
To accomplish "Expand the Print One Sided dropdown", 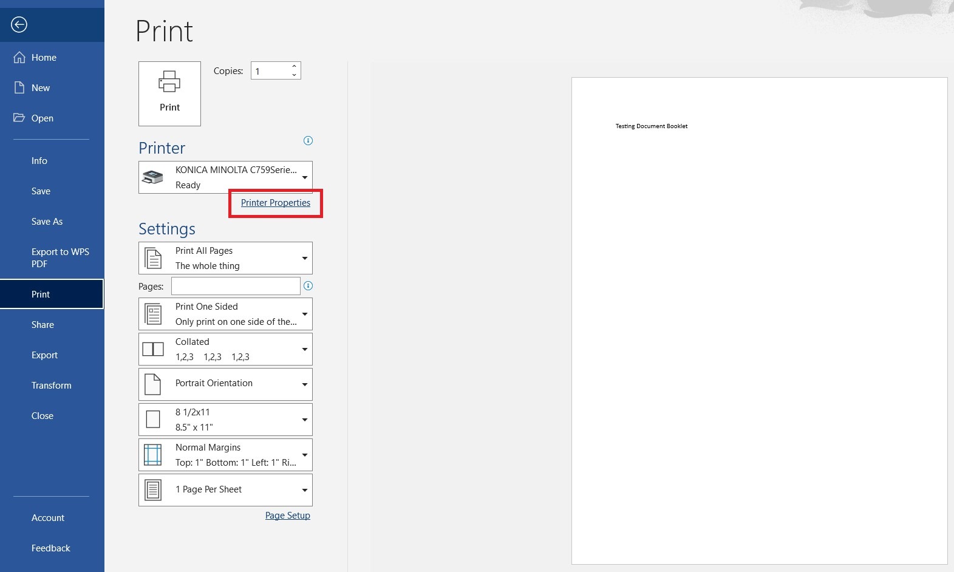I will (x=225, y=314).
